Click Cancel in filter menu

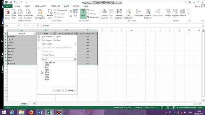click(70, 90)
